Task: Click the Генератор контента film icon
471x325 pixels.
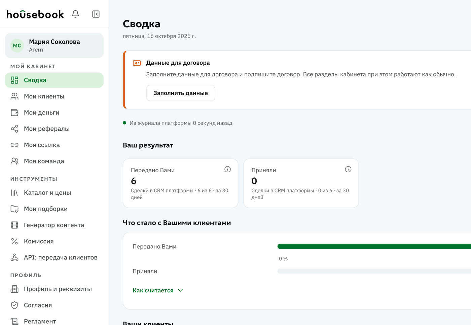Action: (x=14, y=225)
